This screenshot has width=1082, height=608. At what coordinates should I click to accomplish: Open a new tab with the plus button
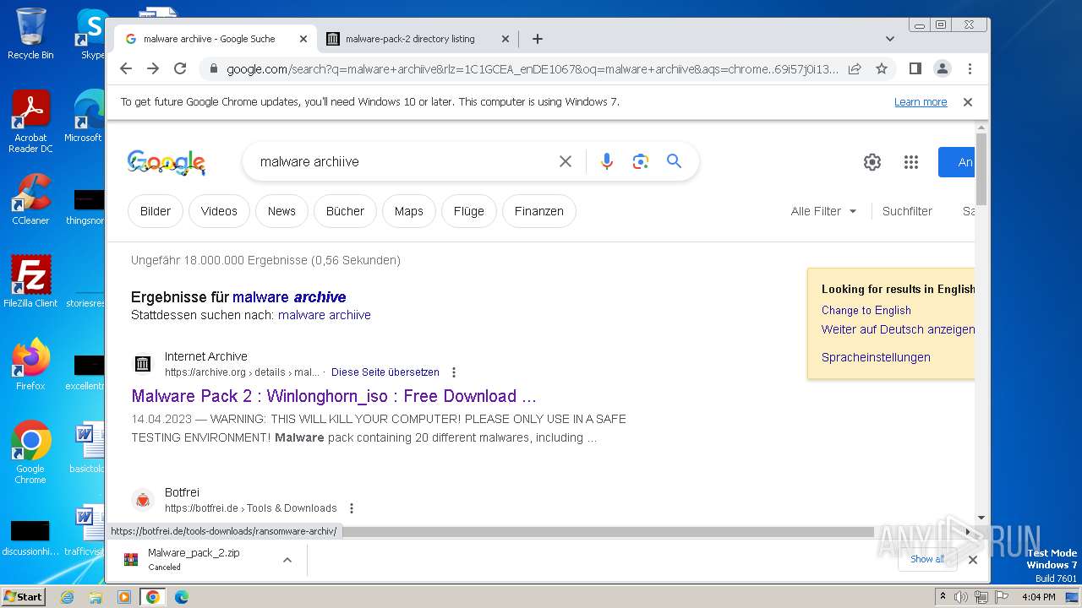coord(537,39)
